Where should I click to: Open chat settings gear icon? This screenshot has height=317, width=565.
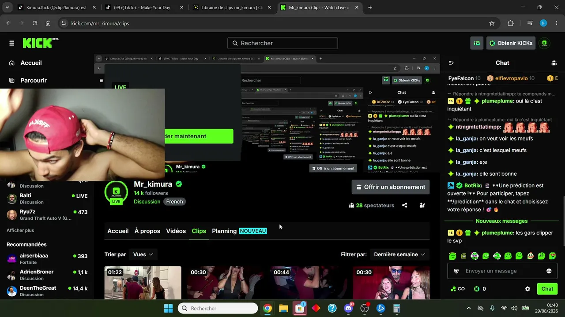click(527, 289)
